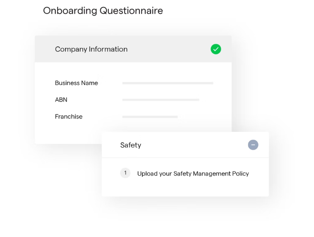Click the word Onboarding in the page heading
Viewport: 314px width, 237px height.
pyautogui.click(x=69, y=10)
